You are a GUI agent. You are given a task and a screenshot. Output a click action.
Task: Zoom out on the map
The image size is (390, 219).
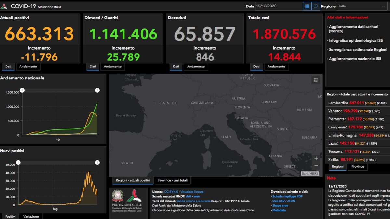point(316,166)
